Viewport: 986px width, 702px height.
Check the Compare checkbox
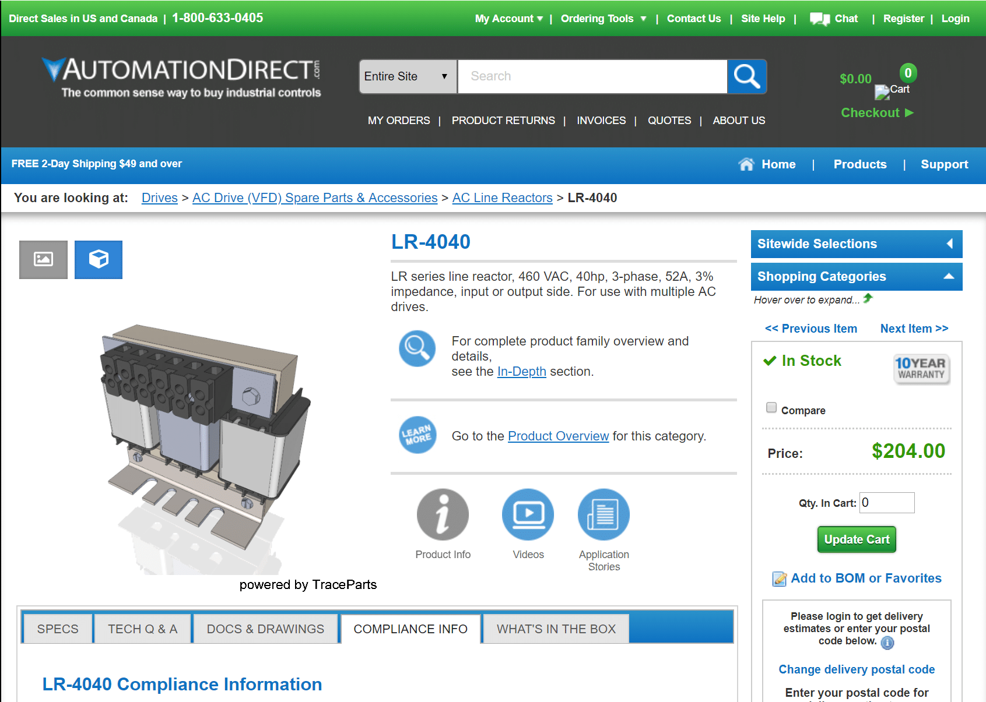pos(771,407)
